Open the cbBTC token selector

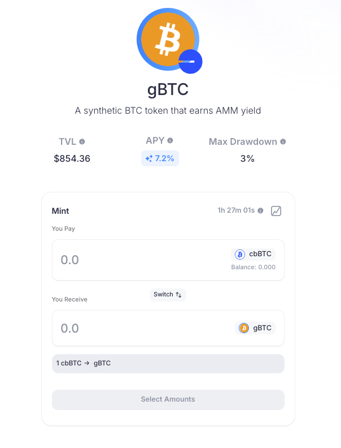point(253,254)
